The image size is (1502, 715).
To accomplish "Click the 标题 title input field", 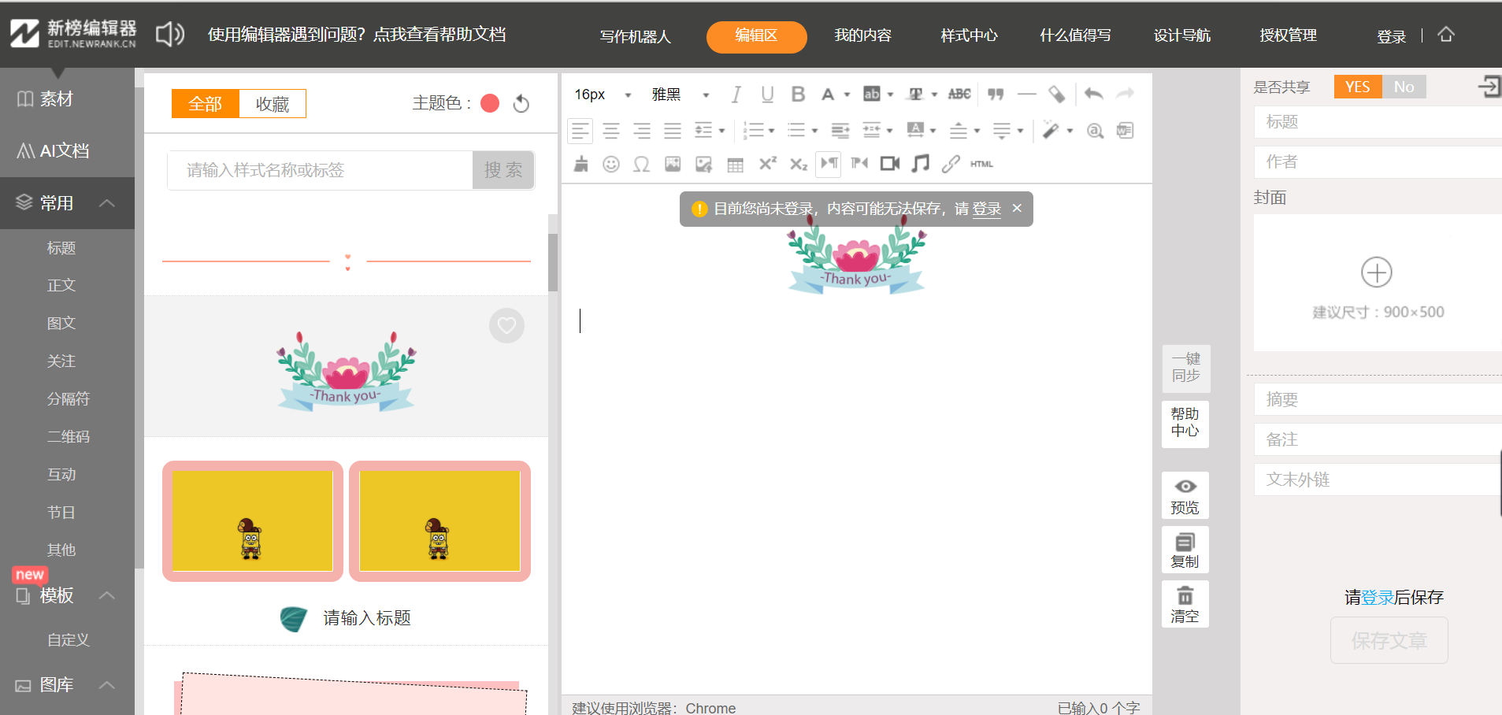I will (1378, 122).
